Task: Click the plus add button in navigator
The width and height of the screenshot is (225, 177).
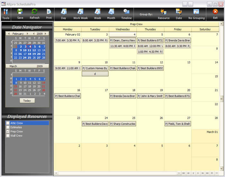Action: point(212,173)
